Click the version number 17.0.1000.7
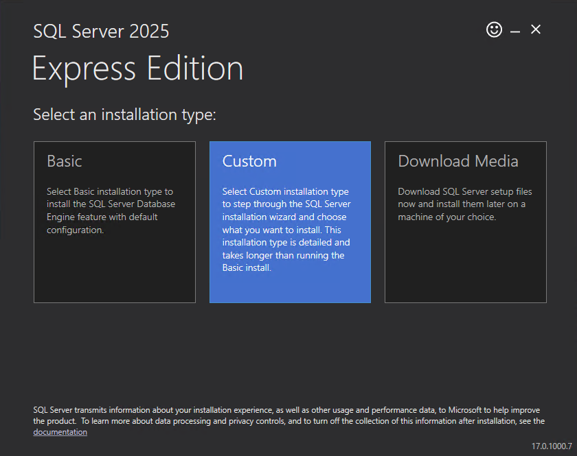Viewport: 577px width, 456px height. [x=552, y=446]
